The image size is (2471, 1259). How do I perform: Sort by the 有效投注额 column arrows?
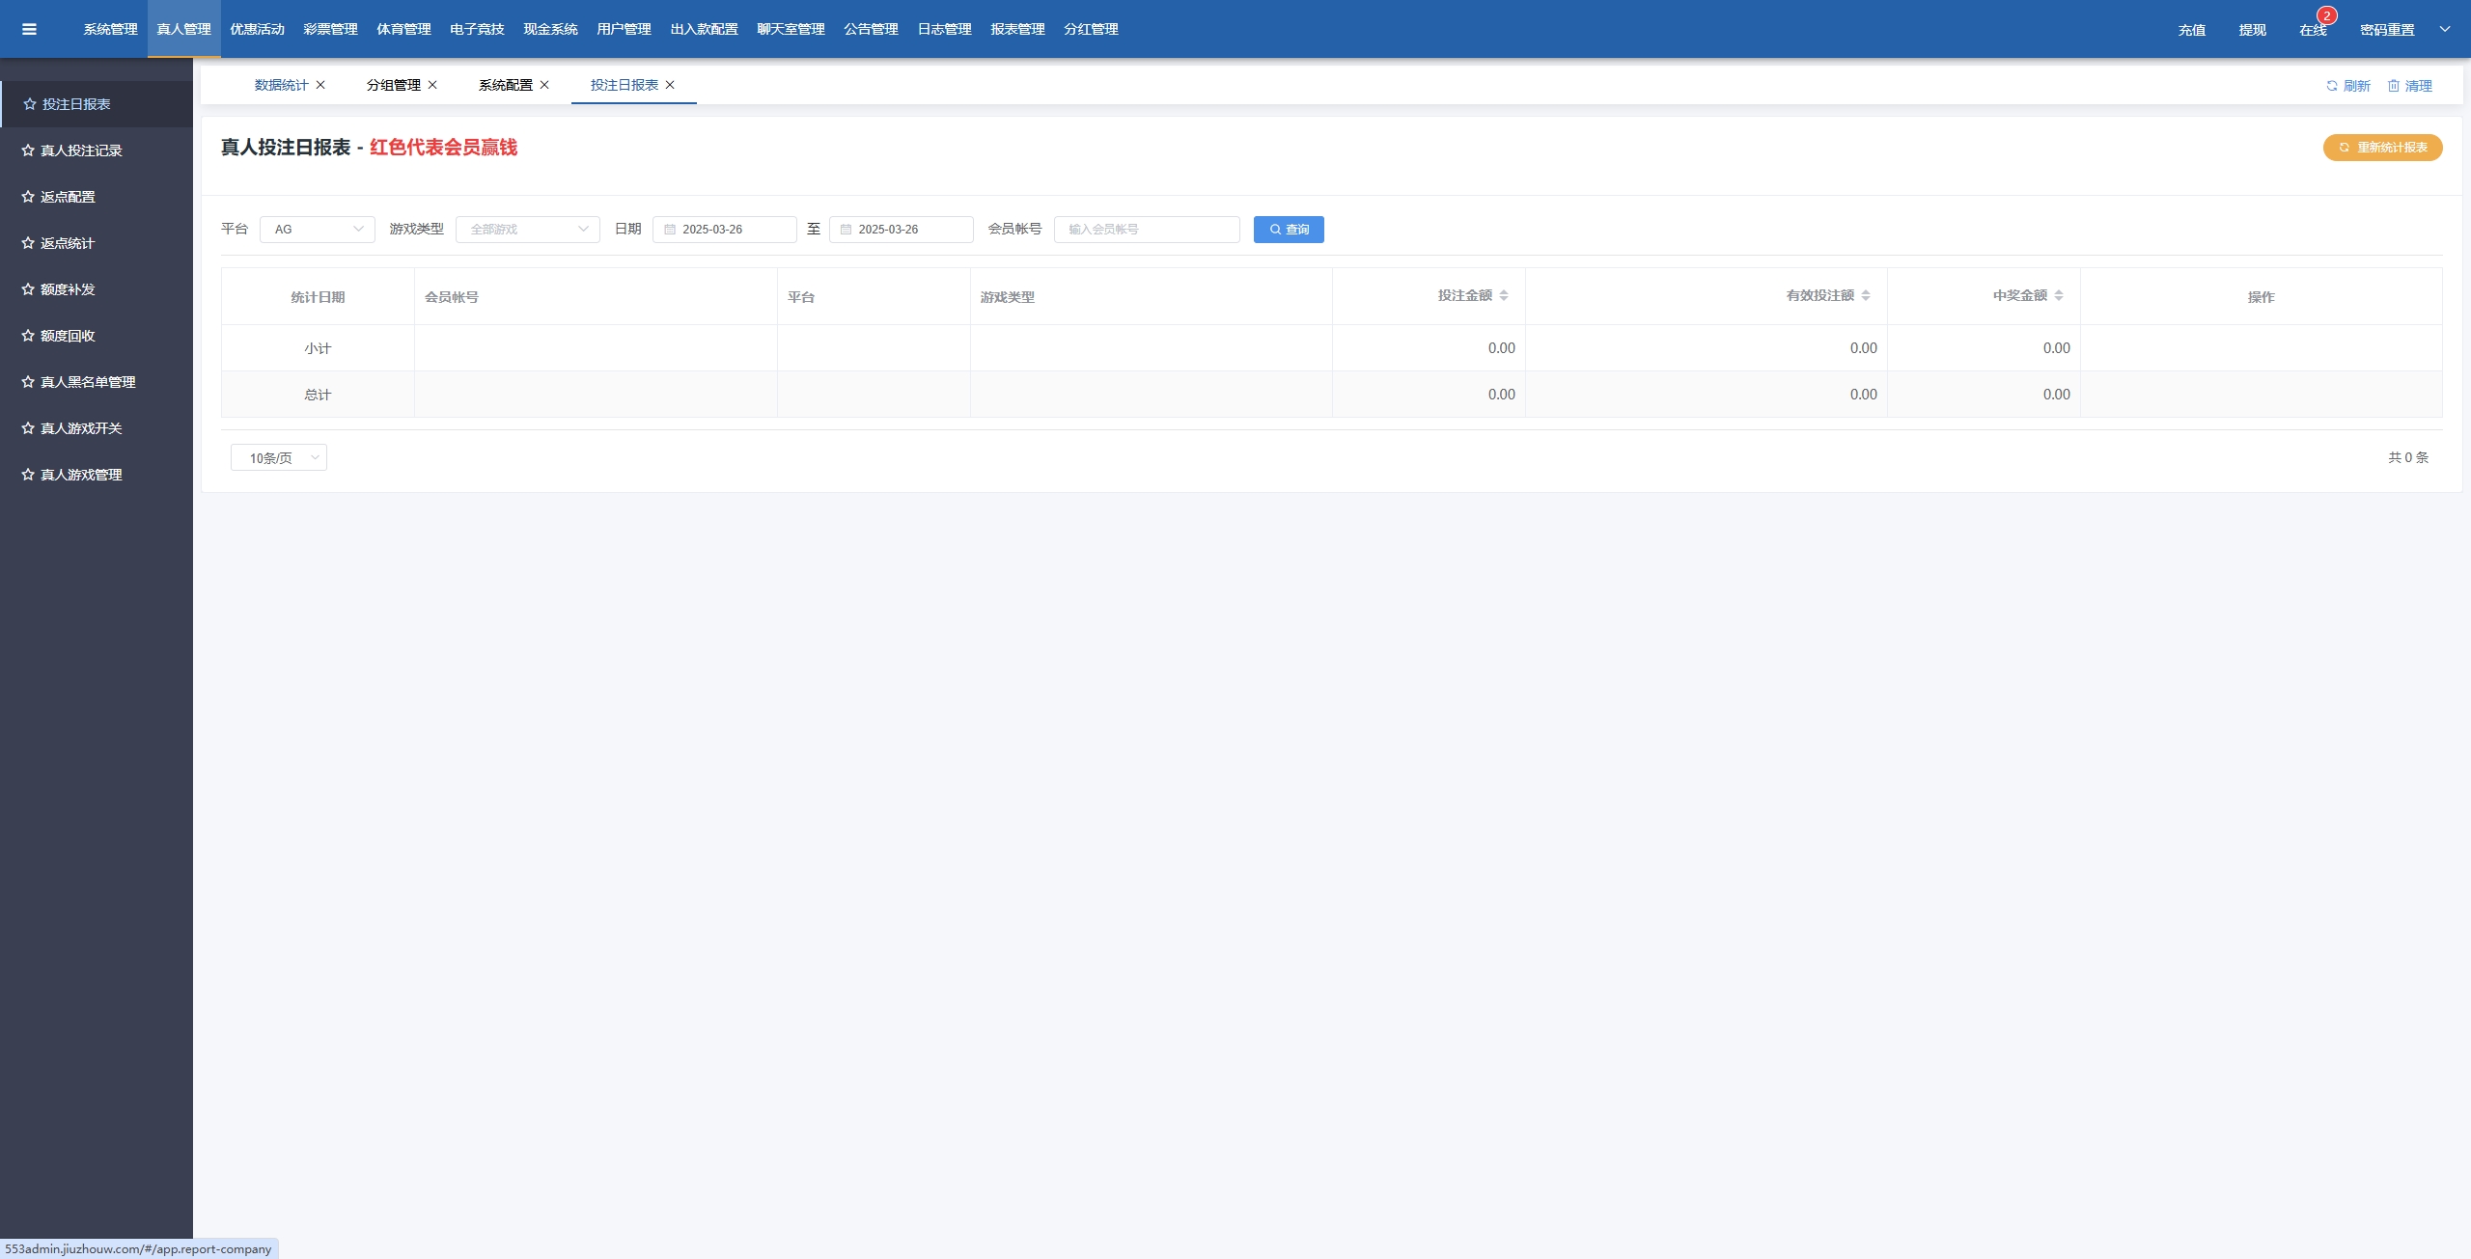(x=1866, y=295)
